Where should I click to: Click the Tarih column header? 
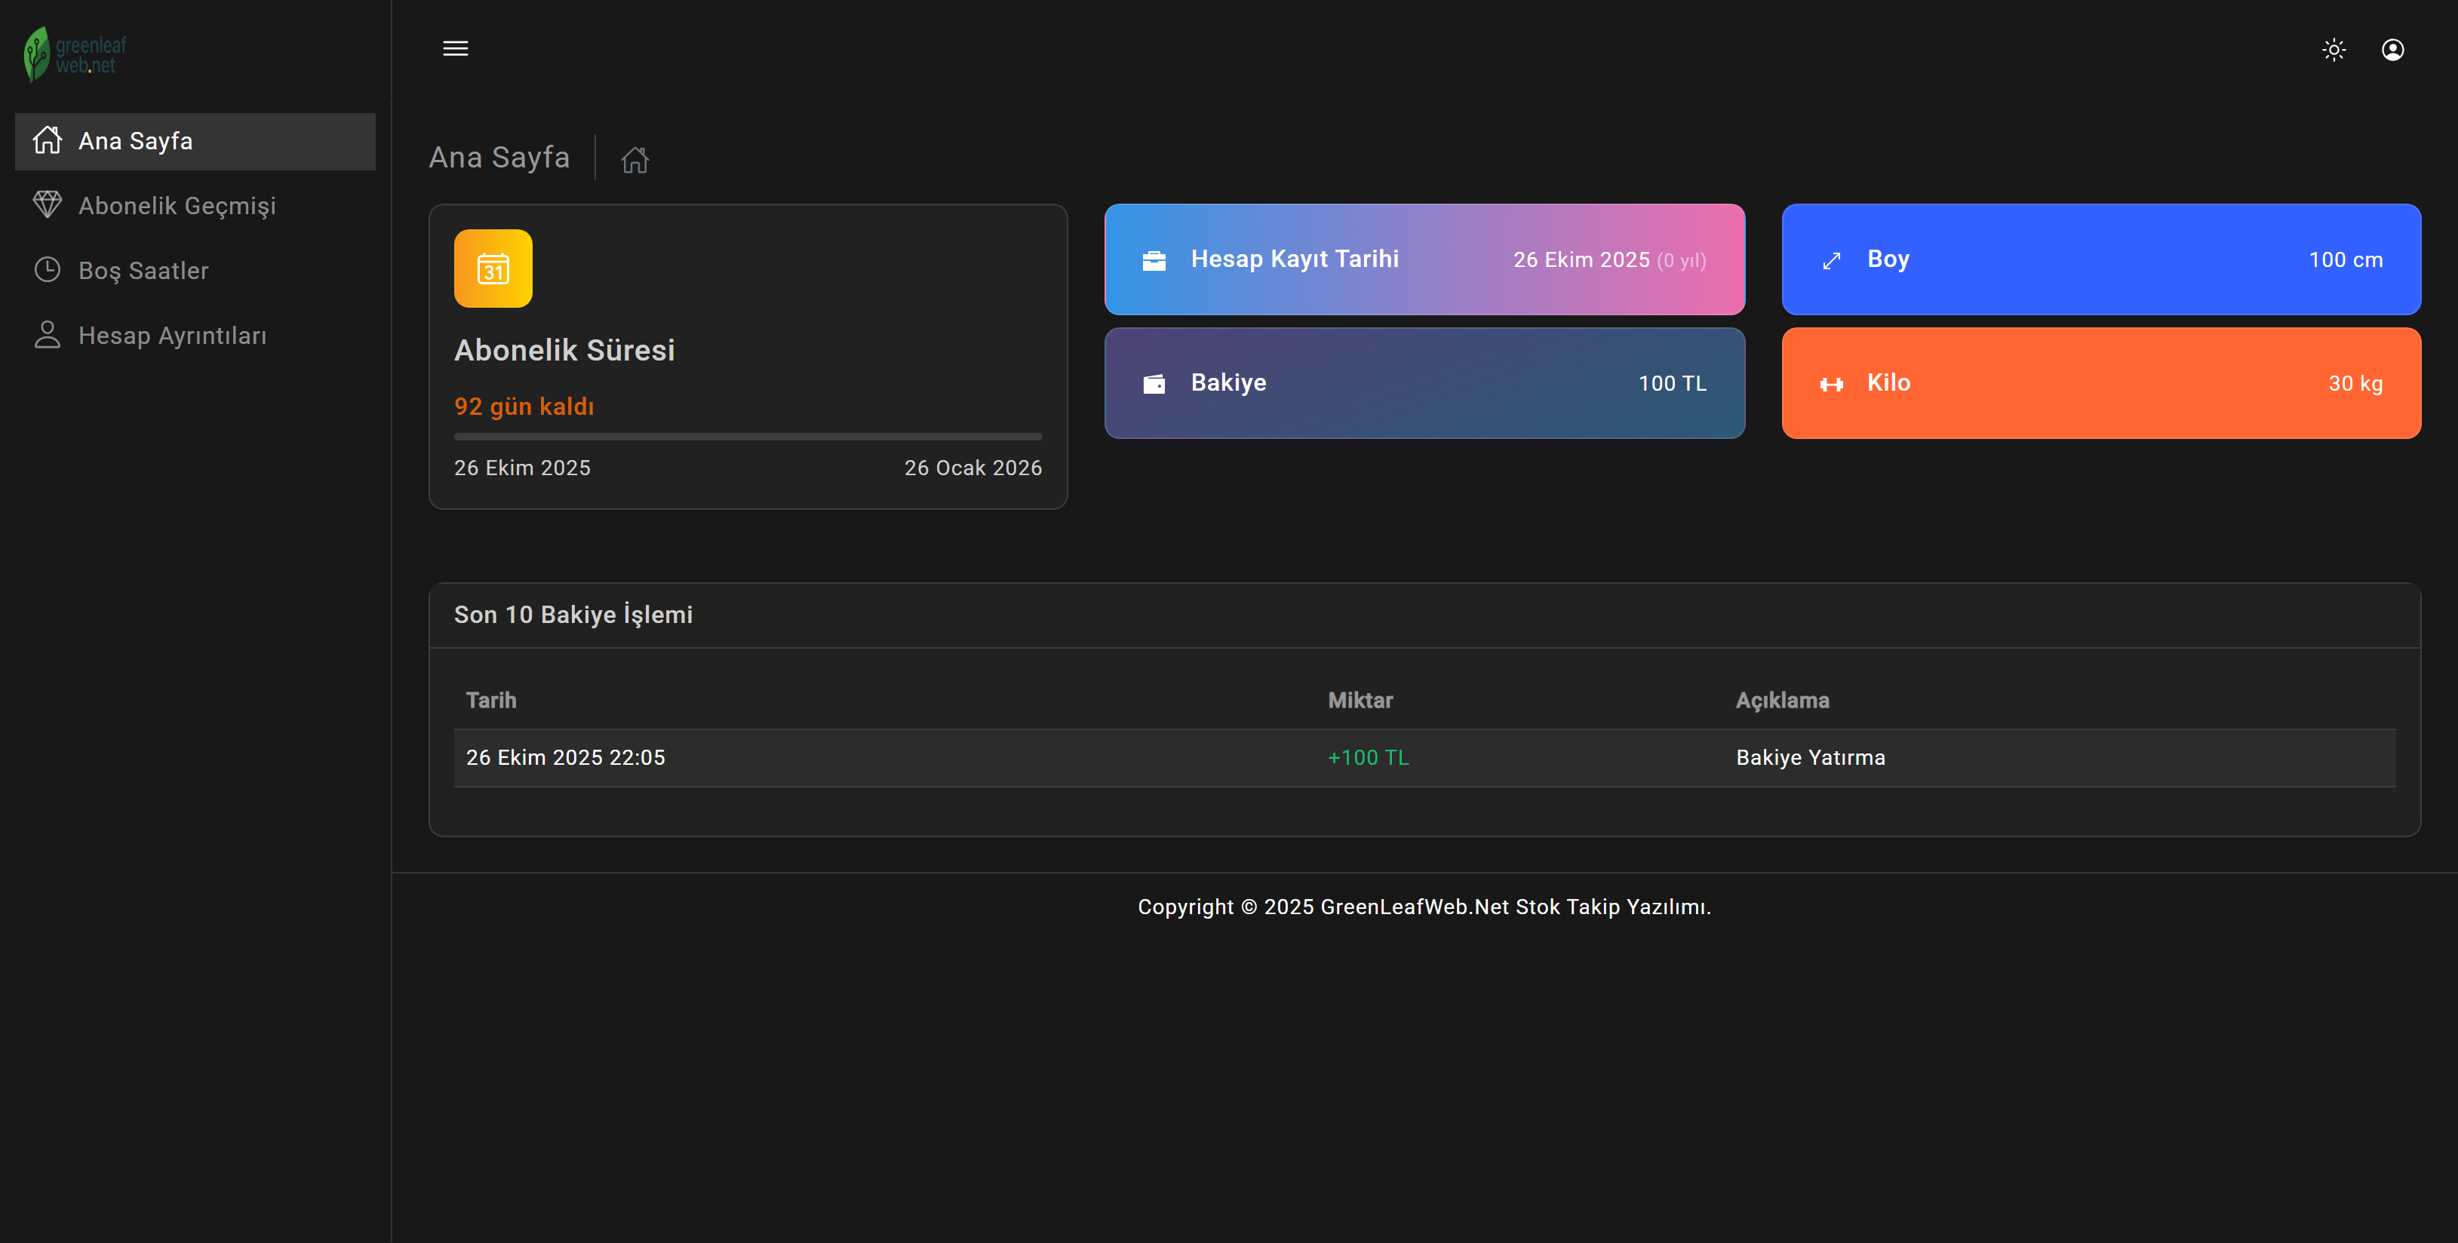pyautogui.click(x=490, y=700)
